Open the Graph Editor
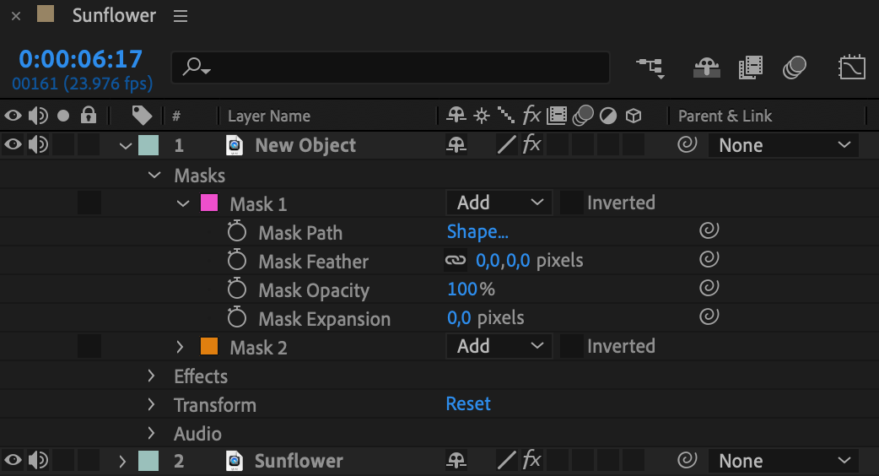The height and width of the screenshot is (476, 879). (x=851, y=68)
